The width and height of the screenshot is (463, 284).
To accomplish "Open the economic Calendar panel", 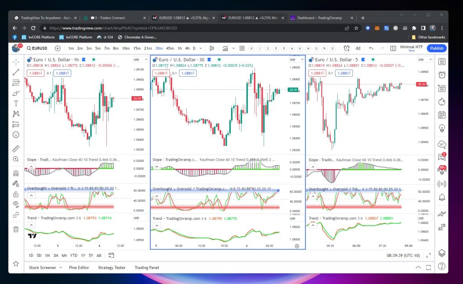I will [442, 115].
